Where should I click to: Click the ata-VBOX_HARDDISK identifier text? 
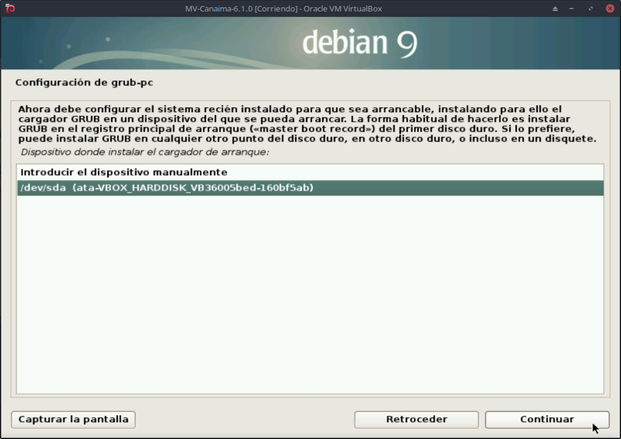tap(193, 188)
